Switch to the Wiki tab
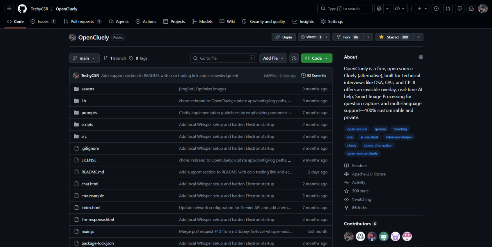Image resolution: width=492 pixels, height=247 pixels. 227,22
